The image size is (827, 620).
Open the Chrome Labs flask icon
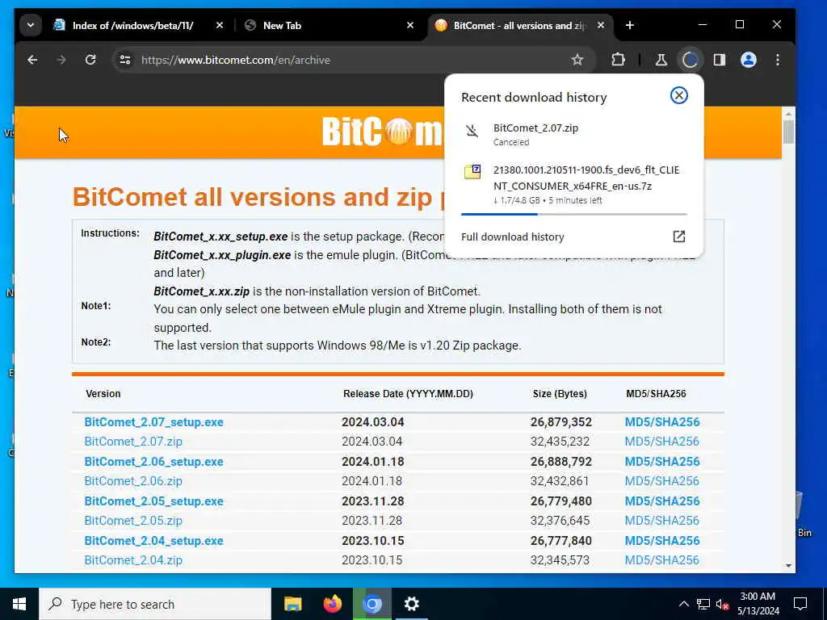click(x=661, y=60)
